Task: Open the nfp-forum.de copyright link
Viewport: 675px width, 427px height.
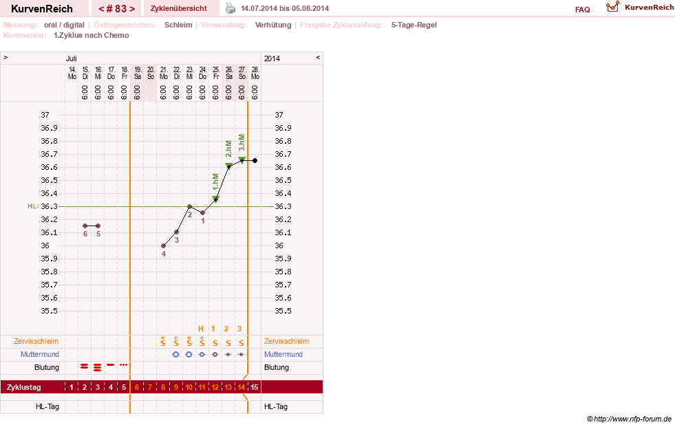Action: pos(629,419)
